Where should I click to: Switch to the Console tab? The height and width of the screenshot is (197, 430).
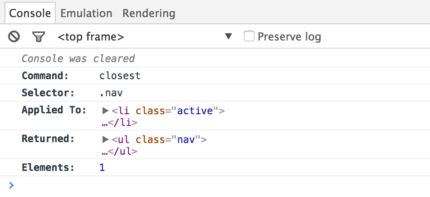click(30, 13)
